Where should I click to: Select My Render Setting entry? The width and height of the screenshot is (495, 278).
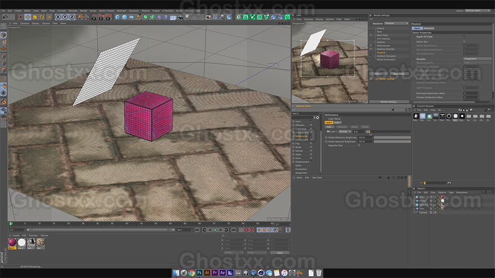tap(385, 79)
